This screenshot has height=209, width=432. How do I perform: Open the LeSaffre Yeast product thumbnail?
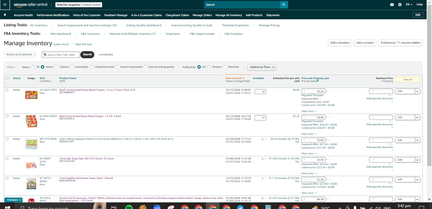(31, 184)
